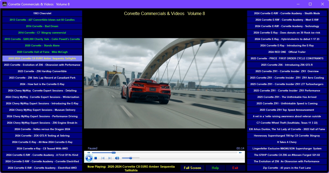Screen dimensions: 329x173
Task: Select 2025 Corvette PRICE FIRST ORDER CYCLE CONSTRAINTS
Action: pos(287,58)
